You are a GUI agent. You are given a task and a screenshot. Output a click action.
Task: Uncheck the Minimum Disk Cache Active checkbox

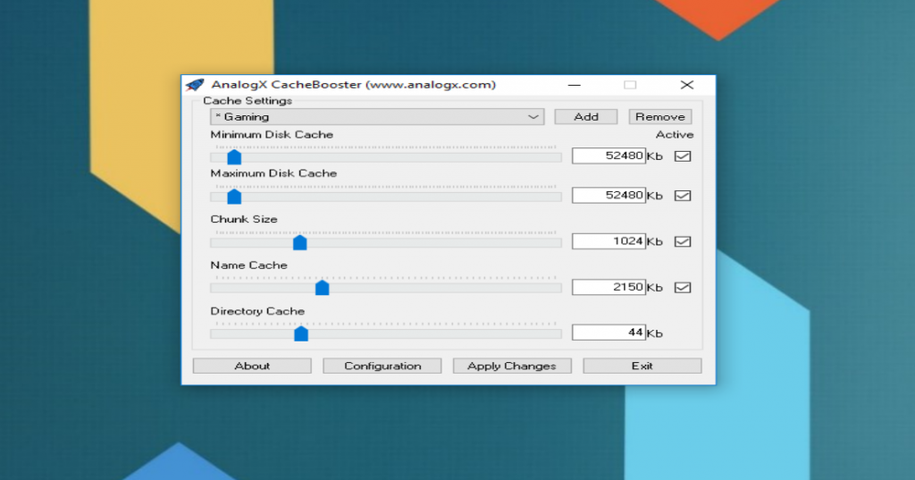(x=683, y=156)
